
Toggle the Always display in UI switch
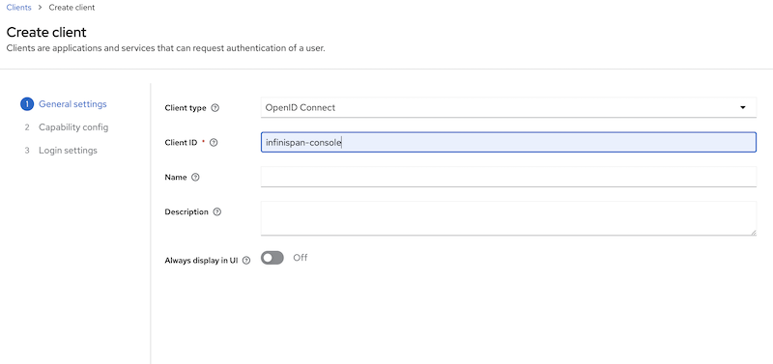pyautogui.click(x=272, y=258)
